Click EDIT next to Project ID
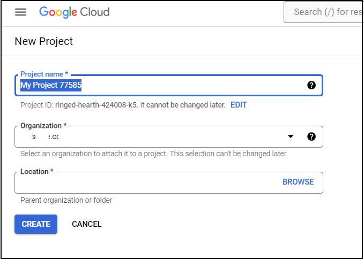Viewport: 364px width, 260px height. 239,105
